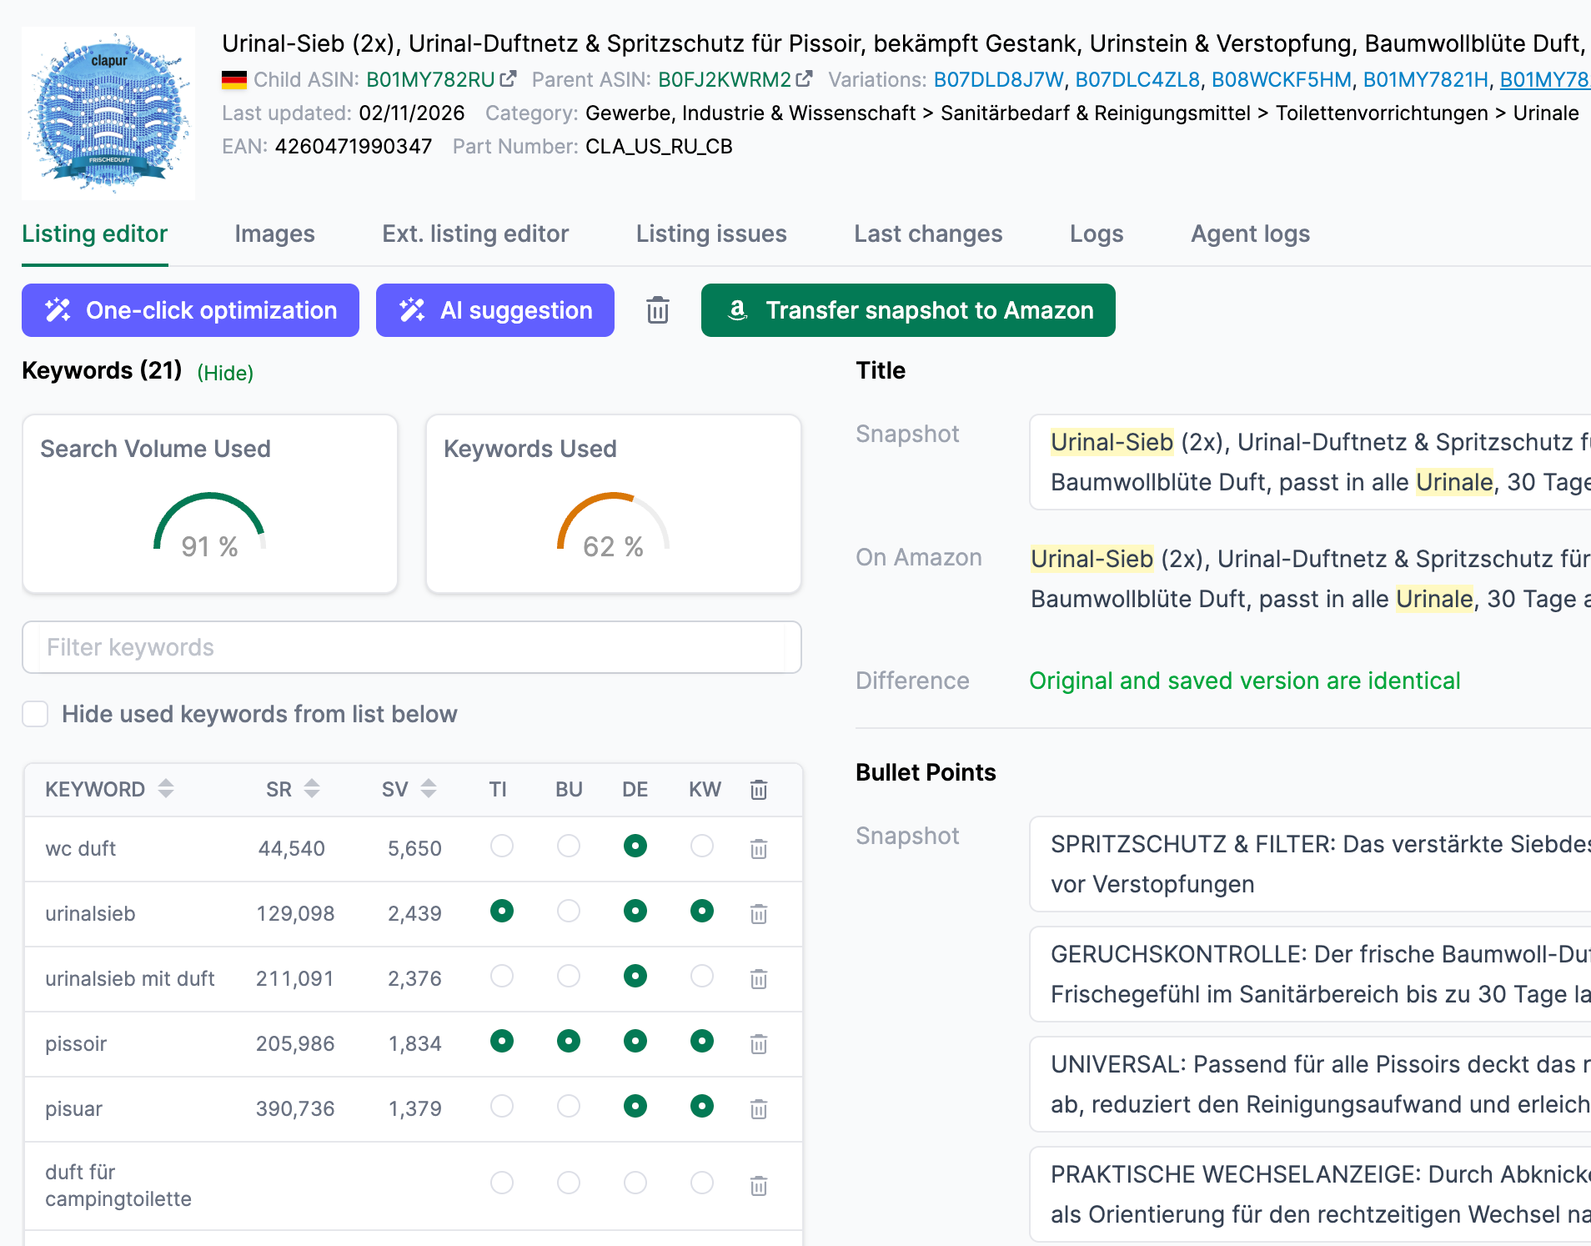Open Parent ASIN external link icon
This screenshot has width=1591, height=1246.
pyautogui.click(x=804, y=79)
